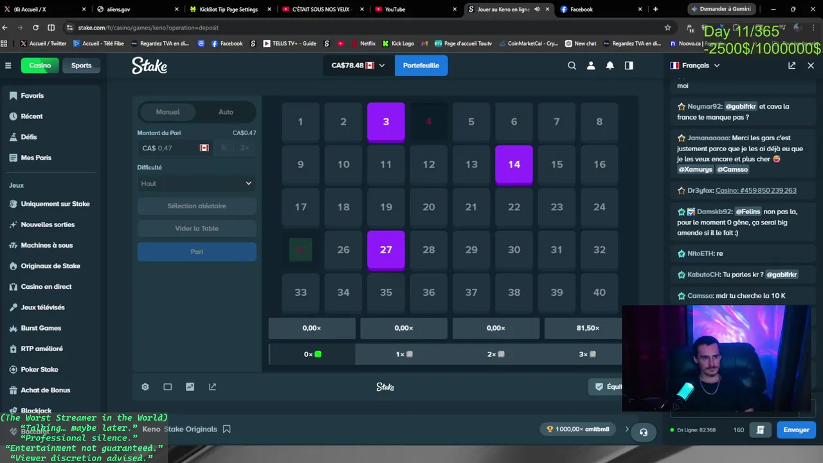Open the user profile icon
The image size is (823, 463).
click(591, 66)
